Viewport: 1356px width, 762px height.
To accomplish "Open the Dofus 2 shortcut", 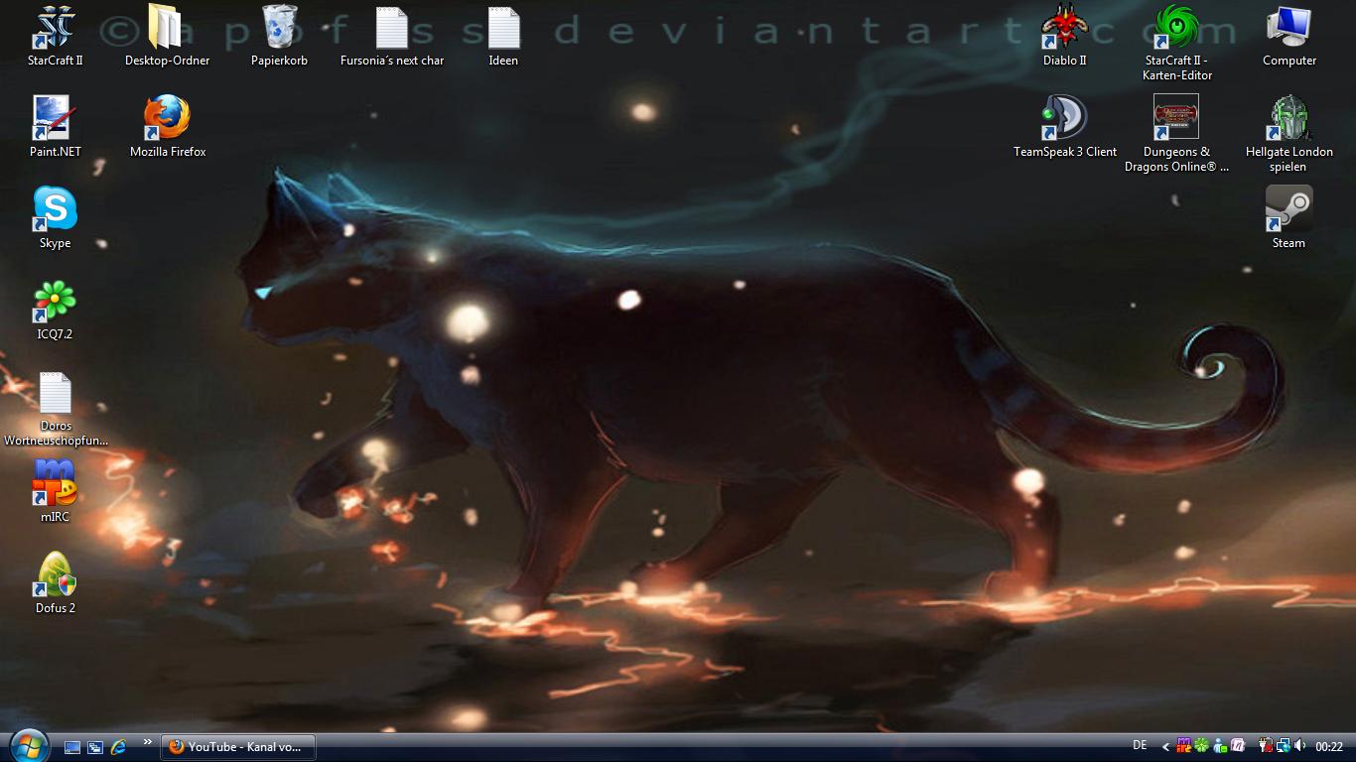I will tap(56, 583).
